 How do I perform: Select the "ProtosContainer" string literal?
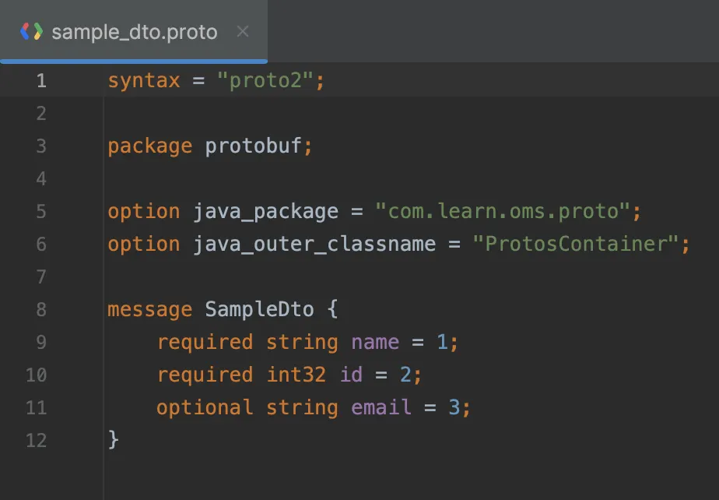pos(577,244)
